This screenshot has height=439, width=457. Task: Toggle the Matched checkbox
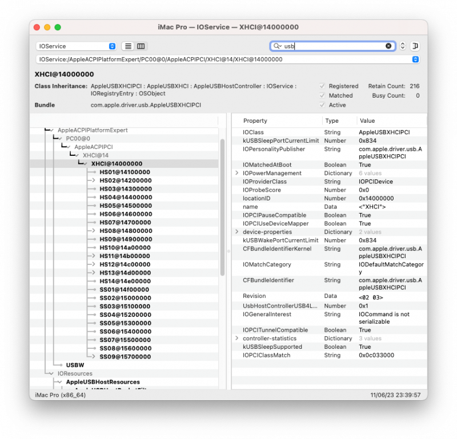pos(322,95)
